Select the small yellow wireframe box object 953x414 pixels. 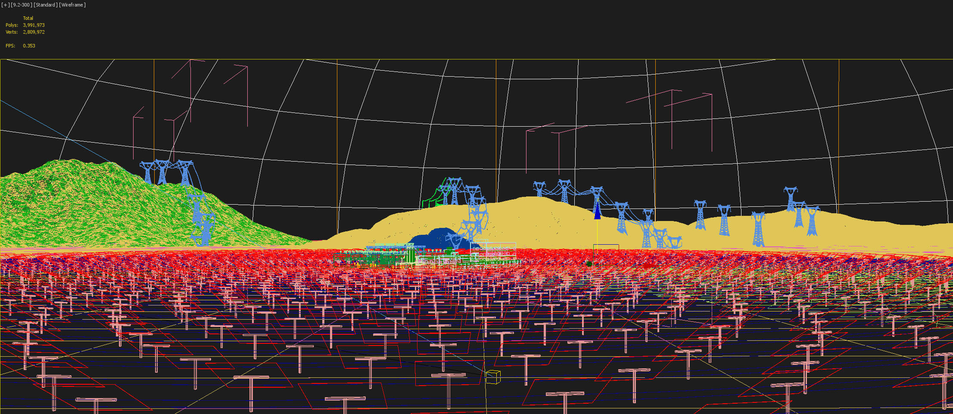(493, 377)
